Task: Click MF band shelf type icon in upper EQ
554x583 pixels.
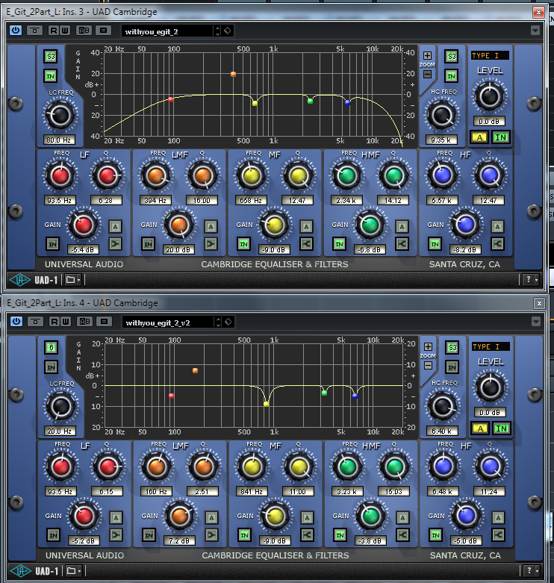Action: click(306, 244)
